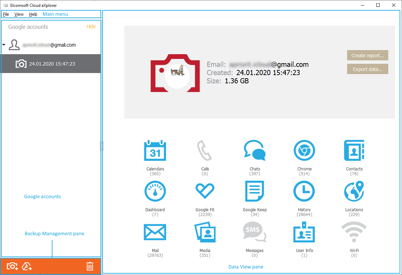Click the Google accounts panel heading
The width and height of the screenshot is (402, 275).
tap(28, 27)
